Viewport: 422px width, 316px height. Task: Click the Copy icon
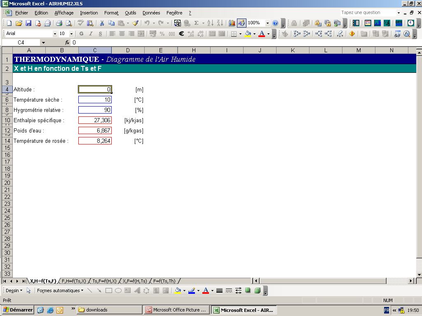111,23
